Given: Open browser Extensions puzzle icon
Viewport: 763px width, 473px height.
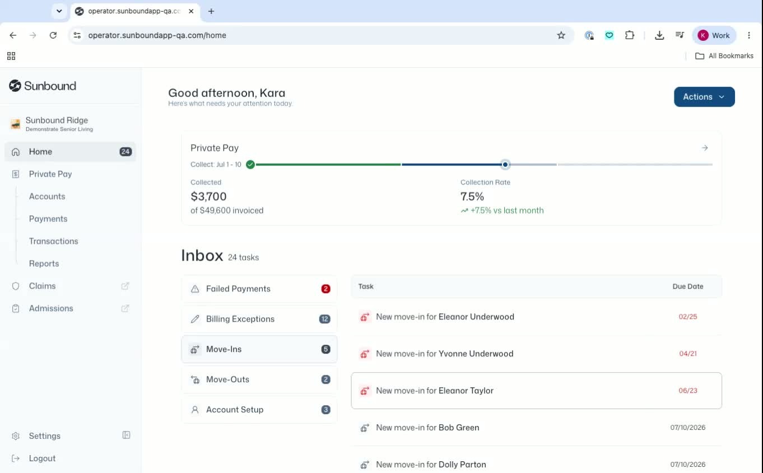Looking at the screenshot, I should 630,35.
